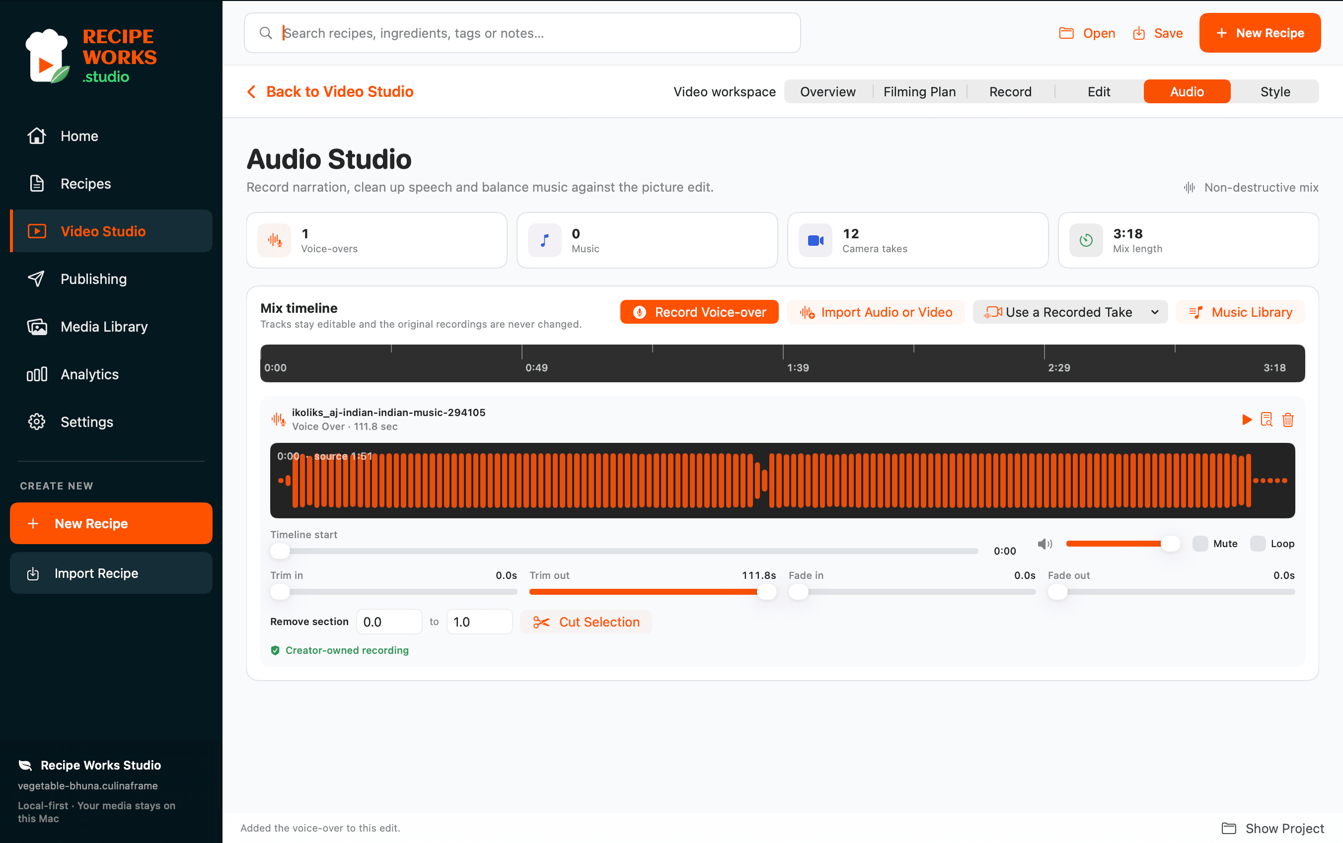Viewport: 1343px width, 843px height.
Task: Click Import Audio or Video button
Action: (x=875, y=312)
